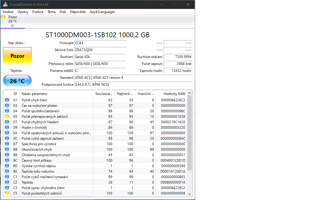Click the CrystalDiskInfo app icon in title bar

tap(4, 4)
